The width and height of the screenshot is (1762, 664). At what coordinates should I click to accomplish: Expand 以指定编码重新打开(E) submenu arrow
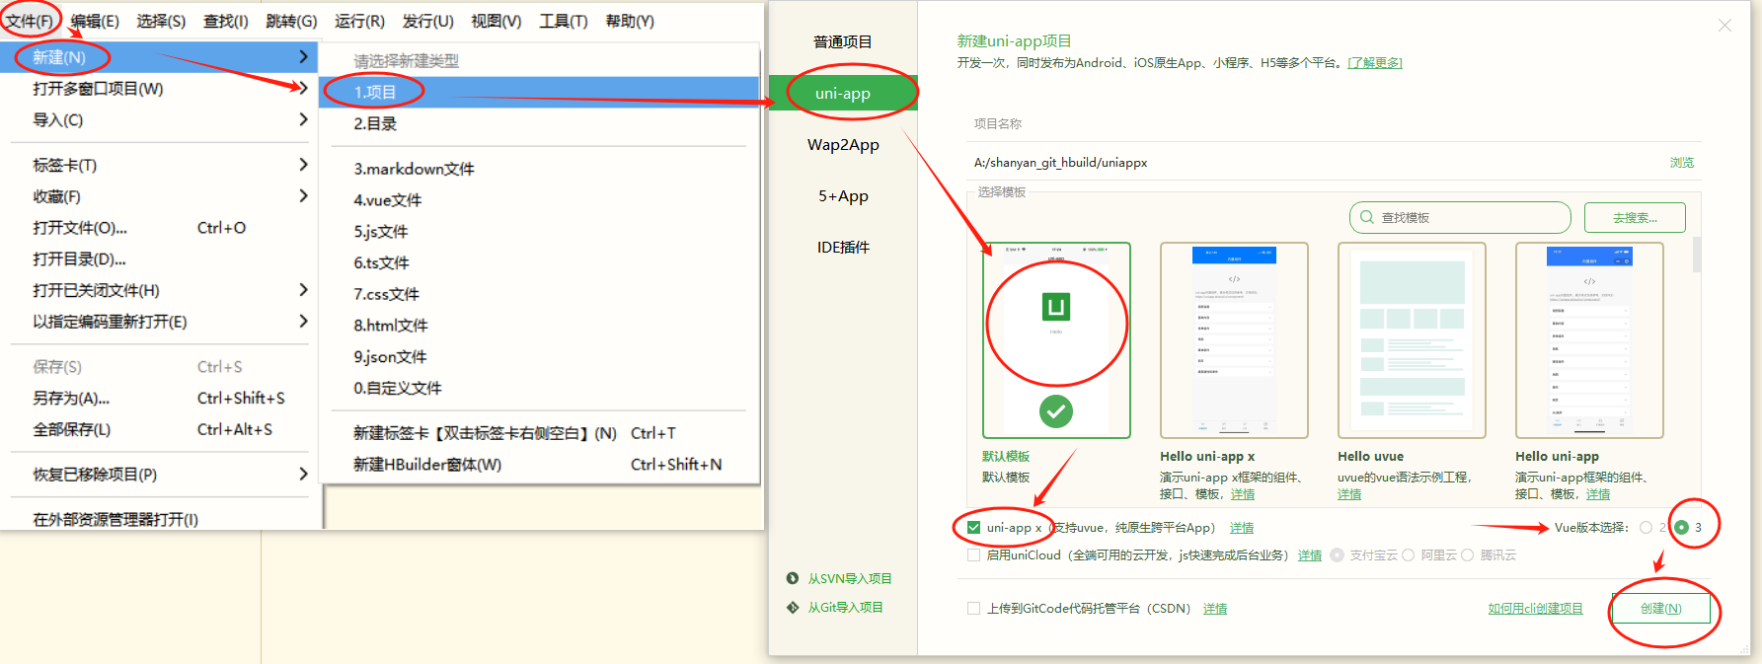tap(303, 322)
